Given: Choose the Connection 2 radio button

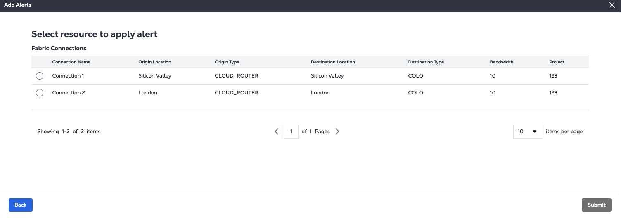Looking at the screenshot, I should 40,93.
